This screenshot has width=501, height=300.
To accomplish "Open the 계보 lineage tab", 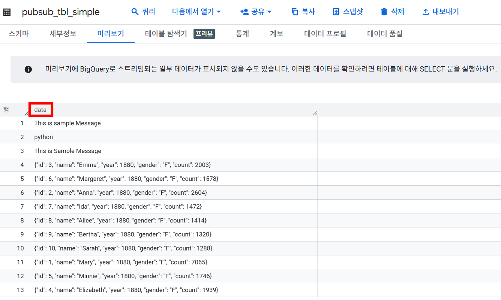I will point(276,34).
